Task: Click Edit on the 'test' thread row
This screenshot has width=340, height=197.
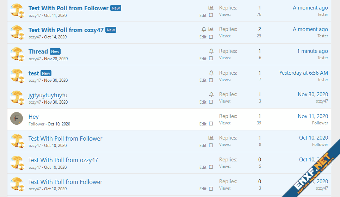Action: point(203,80)
